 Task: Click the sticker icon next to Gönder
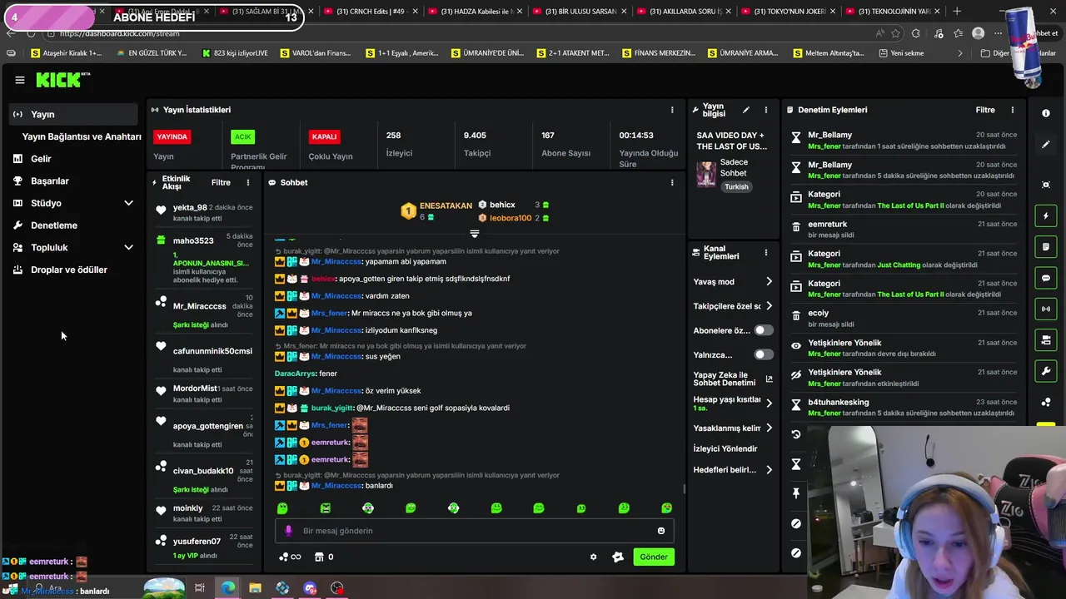pyautogui.click(x=618, y=557)
